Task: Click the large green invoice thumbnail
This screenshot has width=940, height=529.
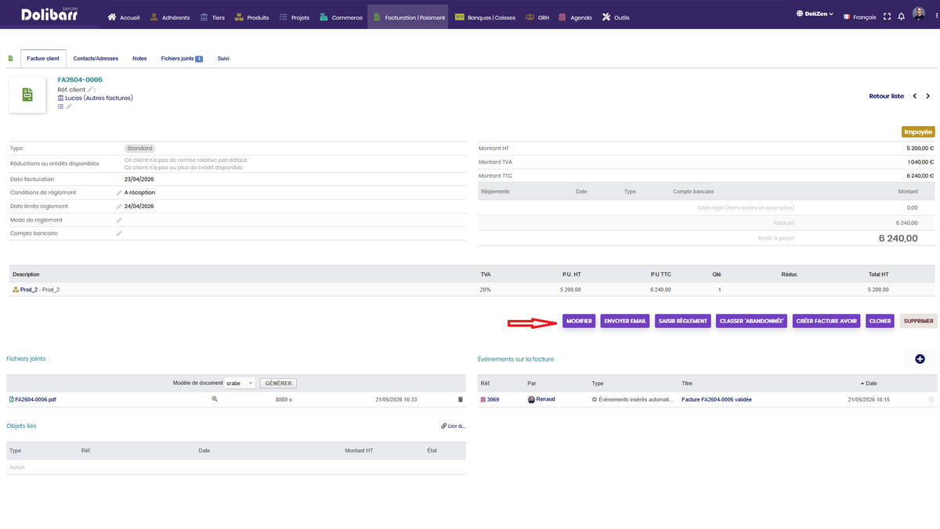Action: tap(27, 95)
